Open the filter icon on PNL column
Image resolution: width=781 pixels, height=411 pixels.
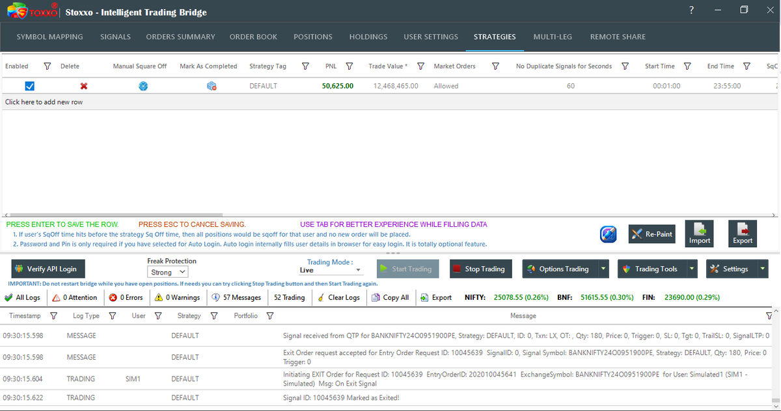(349, 66)
